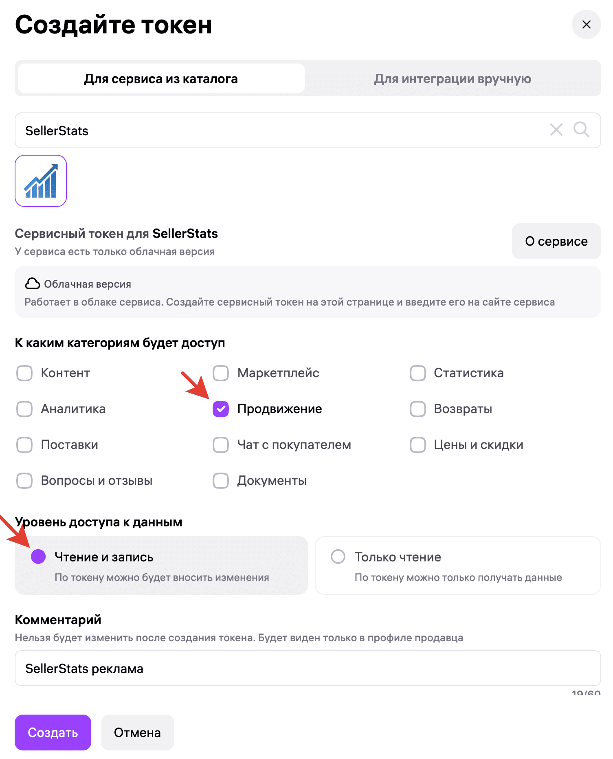Image resolution: width=613 pixels, height=759 pixels.
Task: Click the cloud icon next to Облачная версия
Action: point(33,283)
